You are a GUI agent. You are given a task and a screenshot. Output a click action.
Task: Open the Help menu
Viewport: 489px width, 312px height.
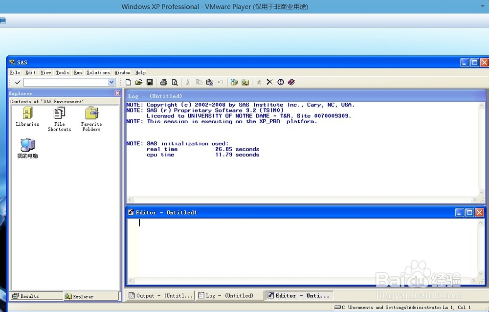[x=140, y=73]
